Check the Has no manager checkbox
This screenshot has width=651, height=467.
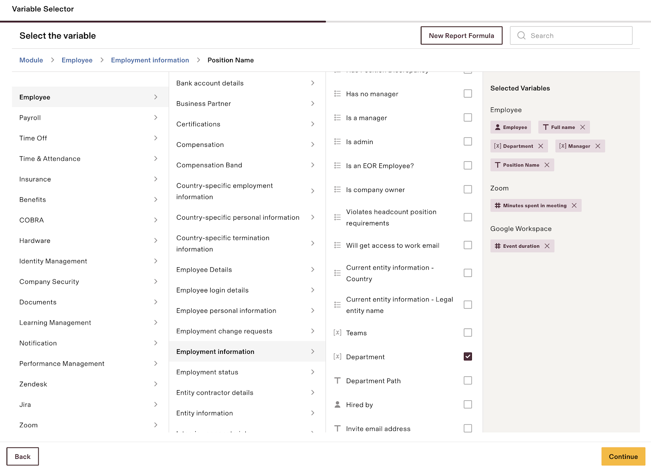[x=468, y=94]
